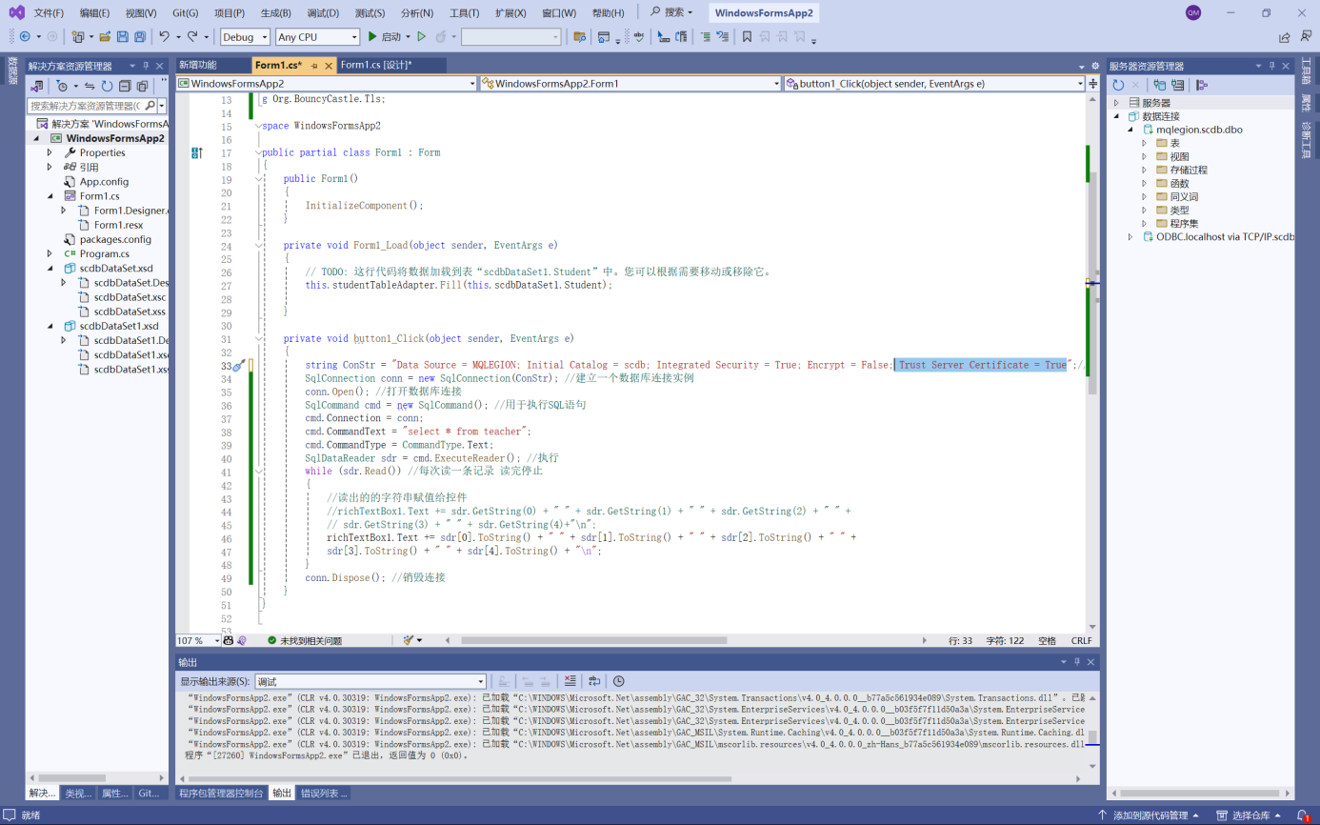Click Solution Explorer refresh icon

[106, 86]
